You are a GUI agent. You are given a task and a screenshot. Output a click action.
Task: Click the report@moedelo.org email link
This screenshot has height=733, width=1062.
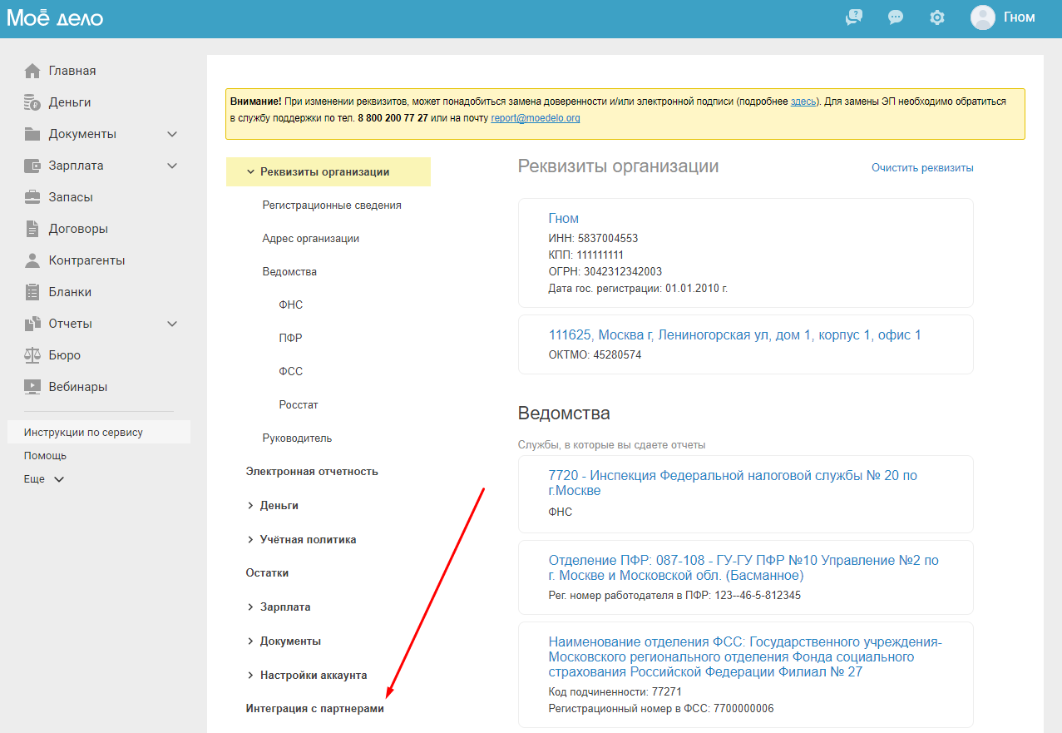click(536, 118)
